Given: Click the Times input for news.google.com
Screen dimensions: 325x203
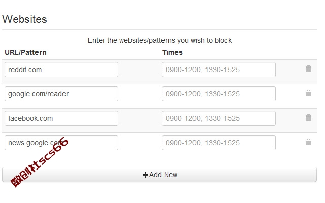Looking at the screenshot, I should (x=219, y=143).
